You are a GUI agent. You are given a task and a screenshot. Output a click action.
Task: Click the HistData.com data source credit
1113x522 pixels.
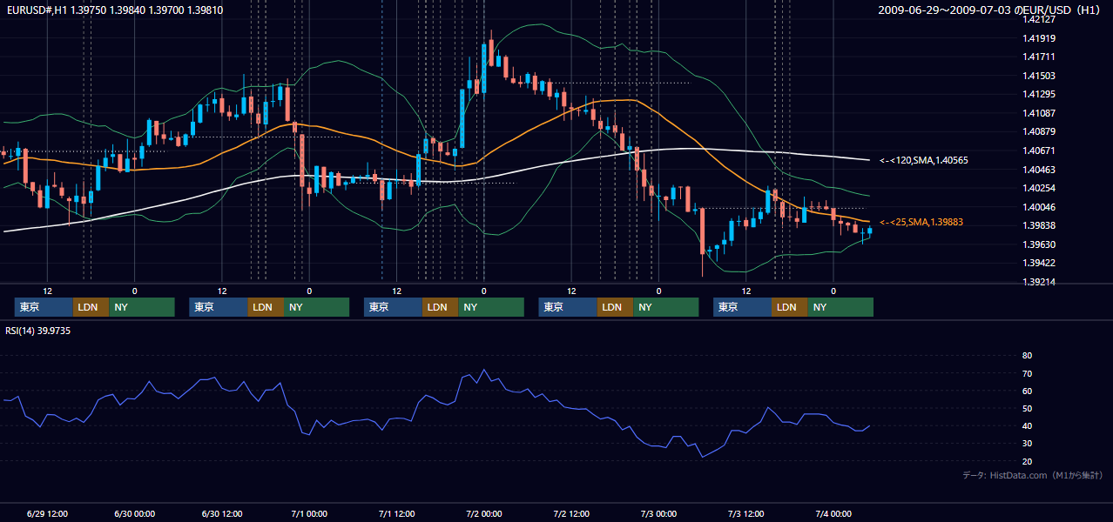pos(1033,475)
